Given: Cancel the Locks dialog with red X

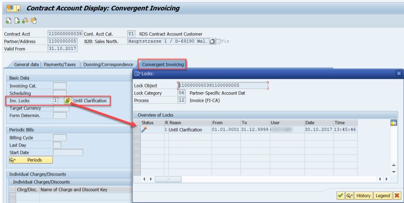Looking at the screenshot, I should pyautogui.click(x=397, y=195).
